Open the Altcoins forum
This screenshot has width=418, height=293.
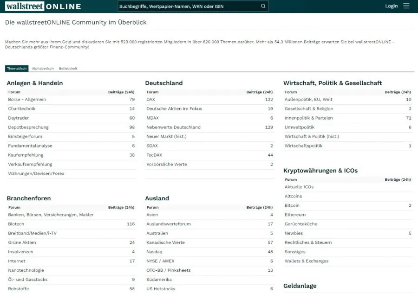pyautogui.click(x=293, y=197)
